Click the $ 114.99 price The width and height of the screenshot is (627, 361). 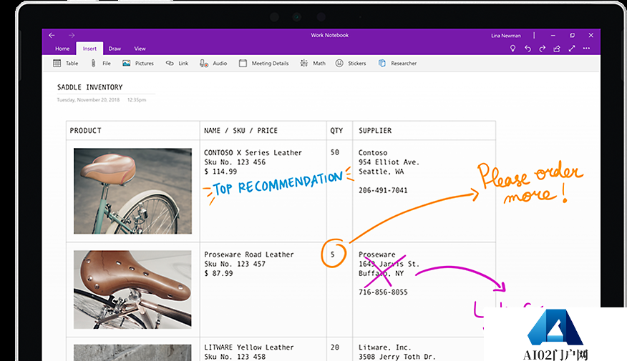[x=220, y=172]
